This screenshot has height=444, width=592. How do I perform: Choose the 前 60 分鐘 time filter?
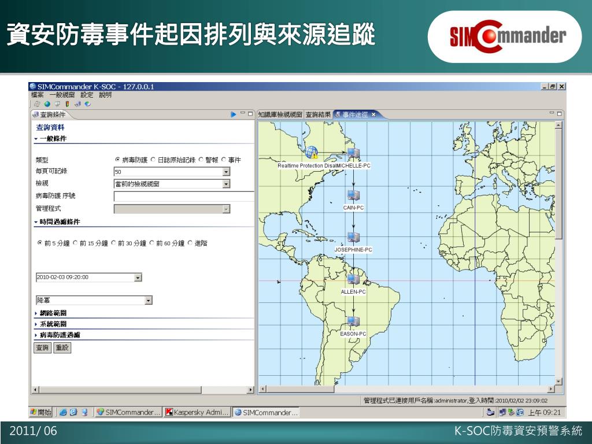[152, 243]
